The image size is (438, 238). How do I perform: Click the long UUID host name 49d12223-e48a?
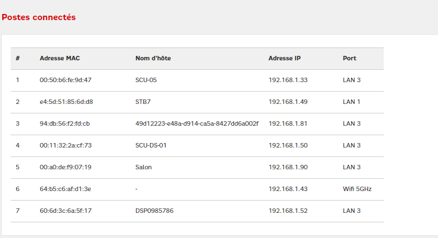pyautogui.click(x=197, y=123)
